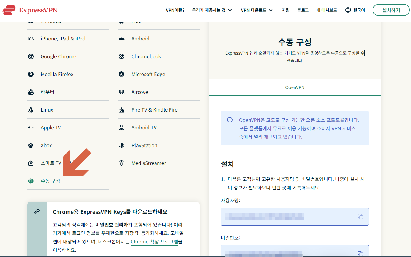Click the MediaStreamer icon

click(122, 163)
